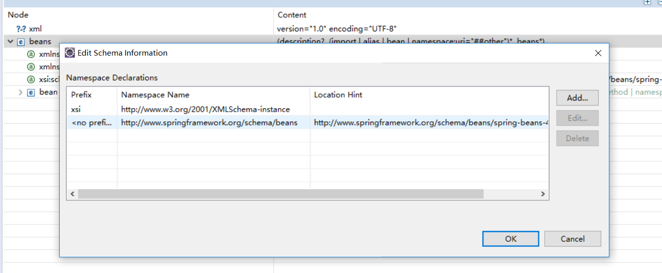Click the Add... button in the dialog

(577, 98)
